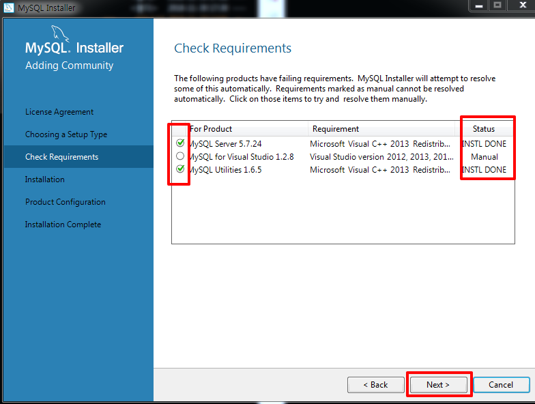Cancel the installer
The image size is (535, 404).
[x=501, y=385]
